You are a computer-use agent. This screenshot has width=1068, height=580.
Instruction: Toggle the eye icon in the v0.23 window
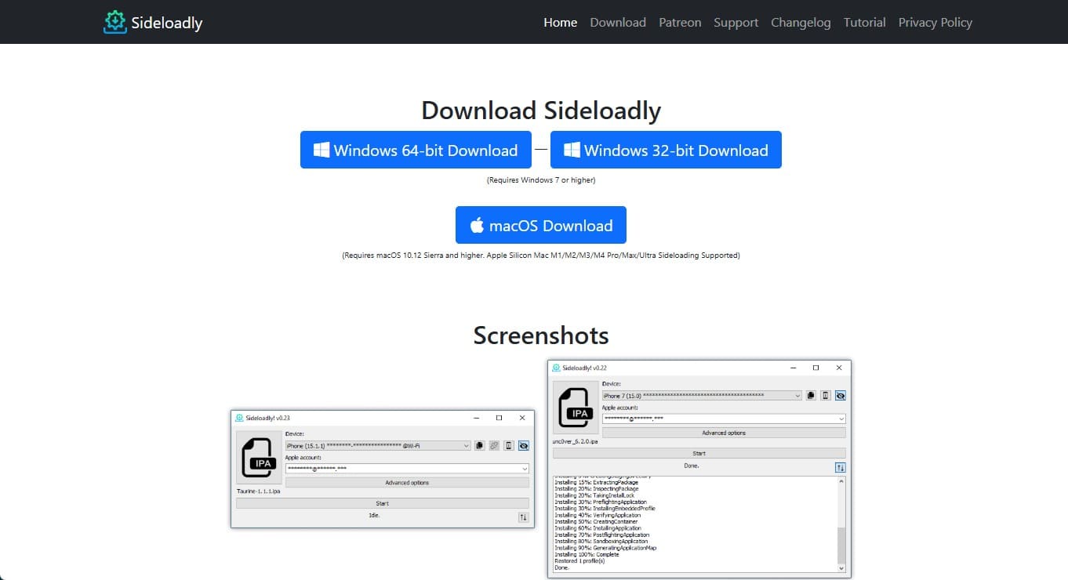[524, 445]
